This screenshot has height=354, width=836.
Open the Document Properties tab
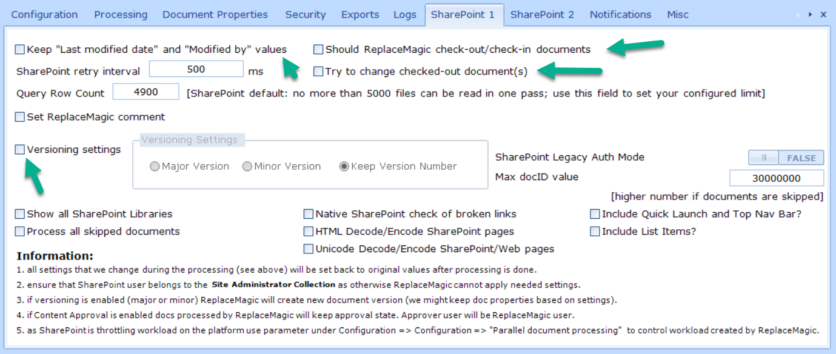point(215,15)
